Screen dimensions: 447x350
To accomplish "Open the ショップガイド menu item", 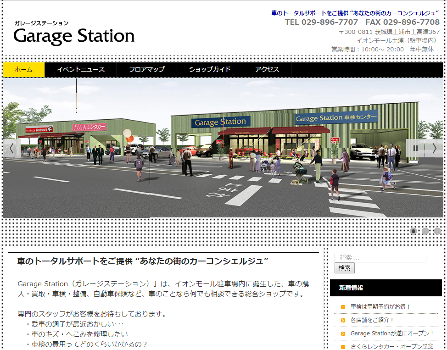I will point(210,70).
